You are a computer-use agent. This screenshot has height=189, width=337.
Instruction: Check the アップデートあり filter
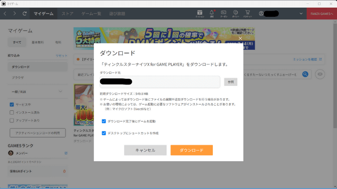12,120
